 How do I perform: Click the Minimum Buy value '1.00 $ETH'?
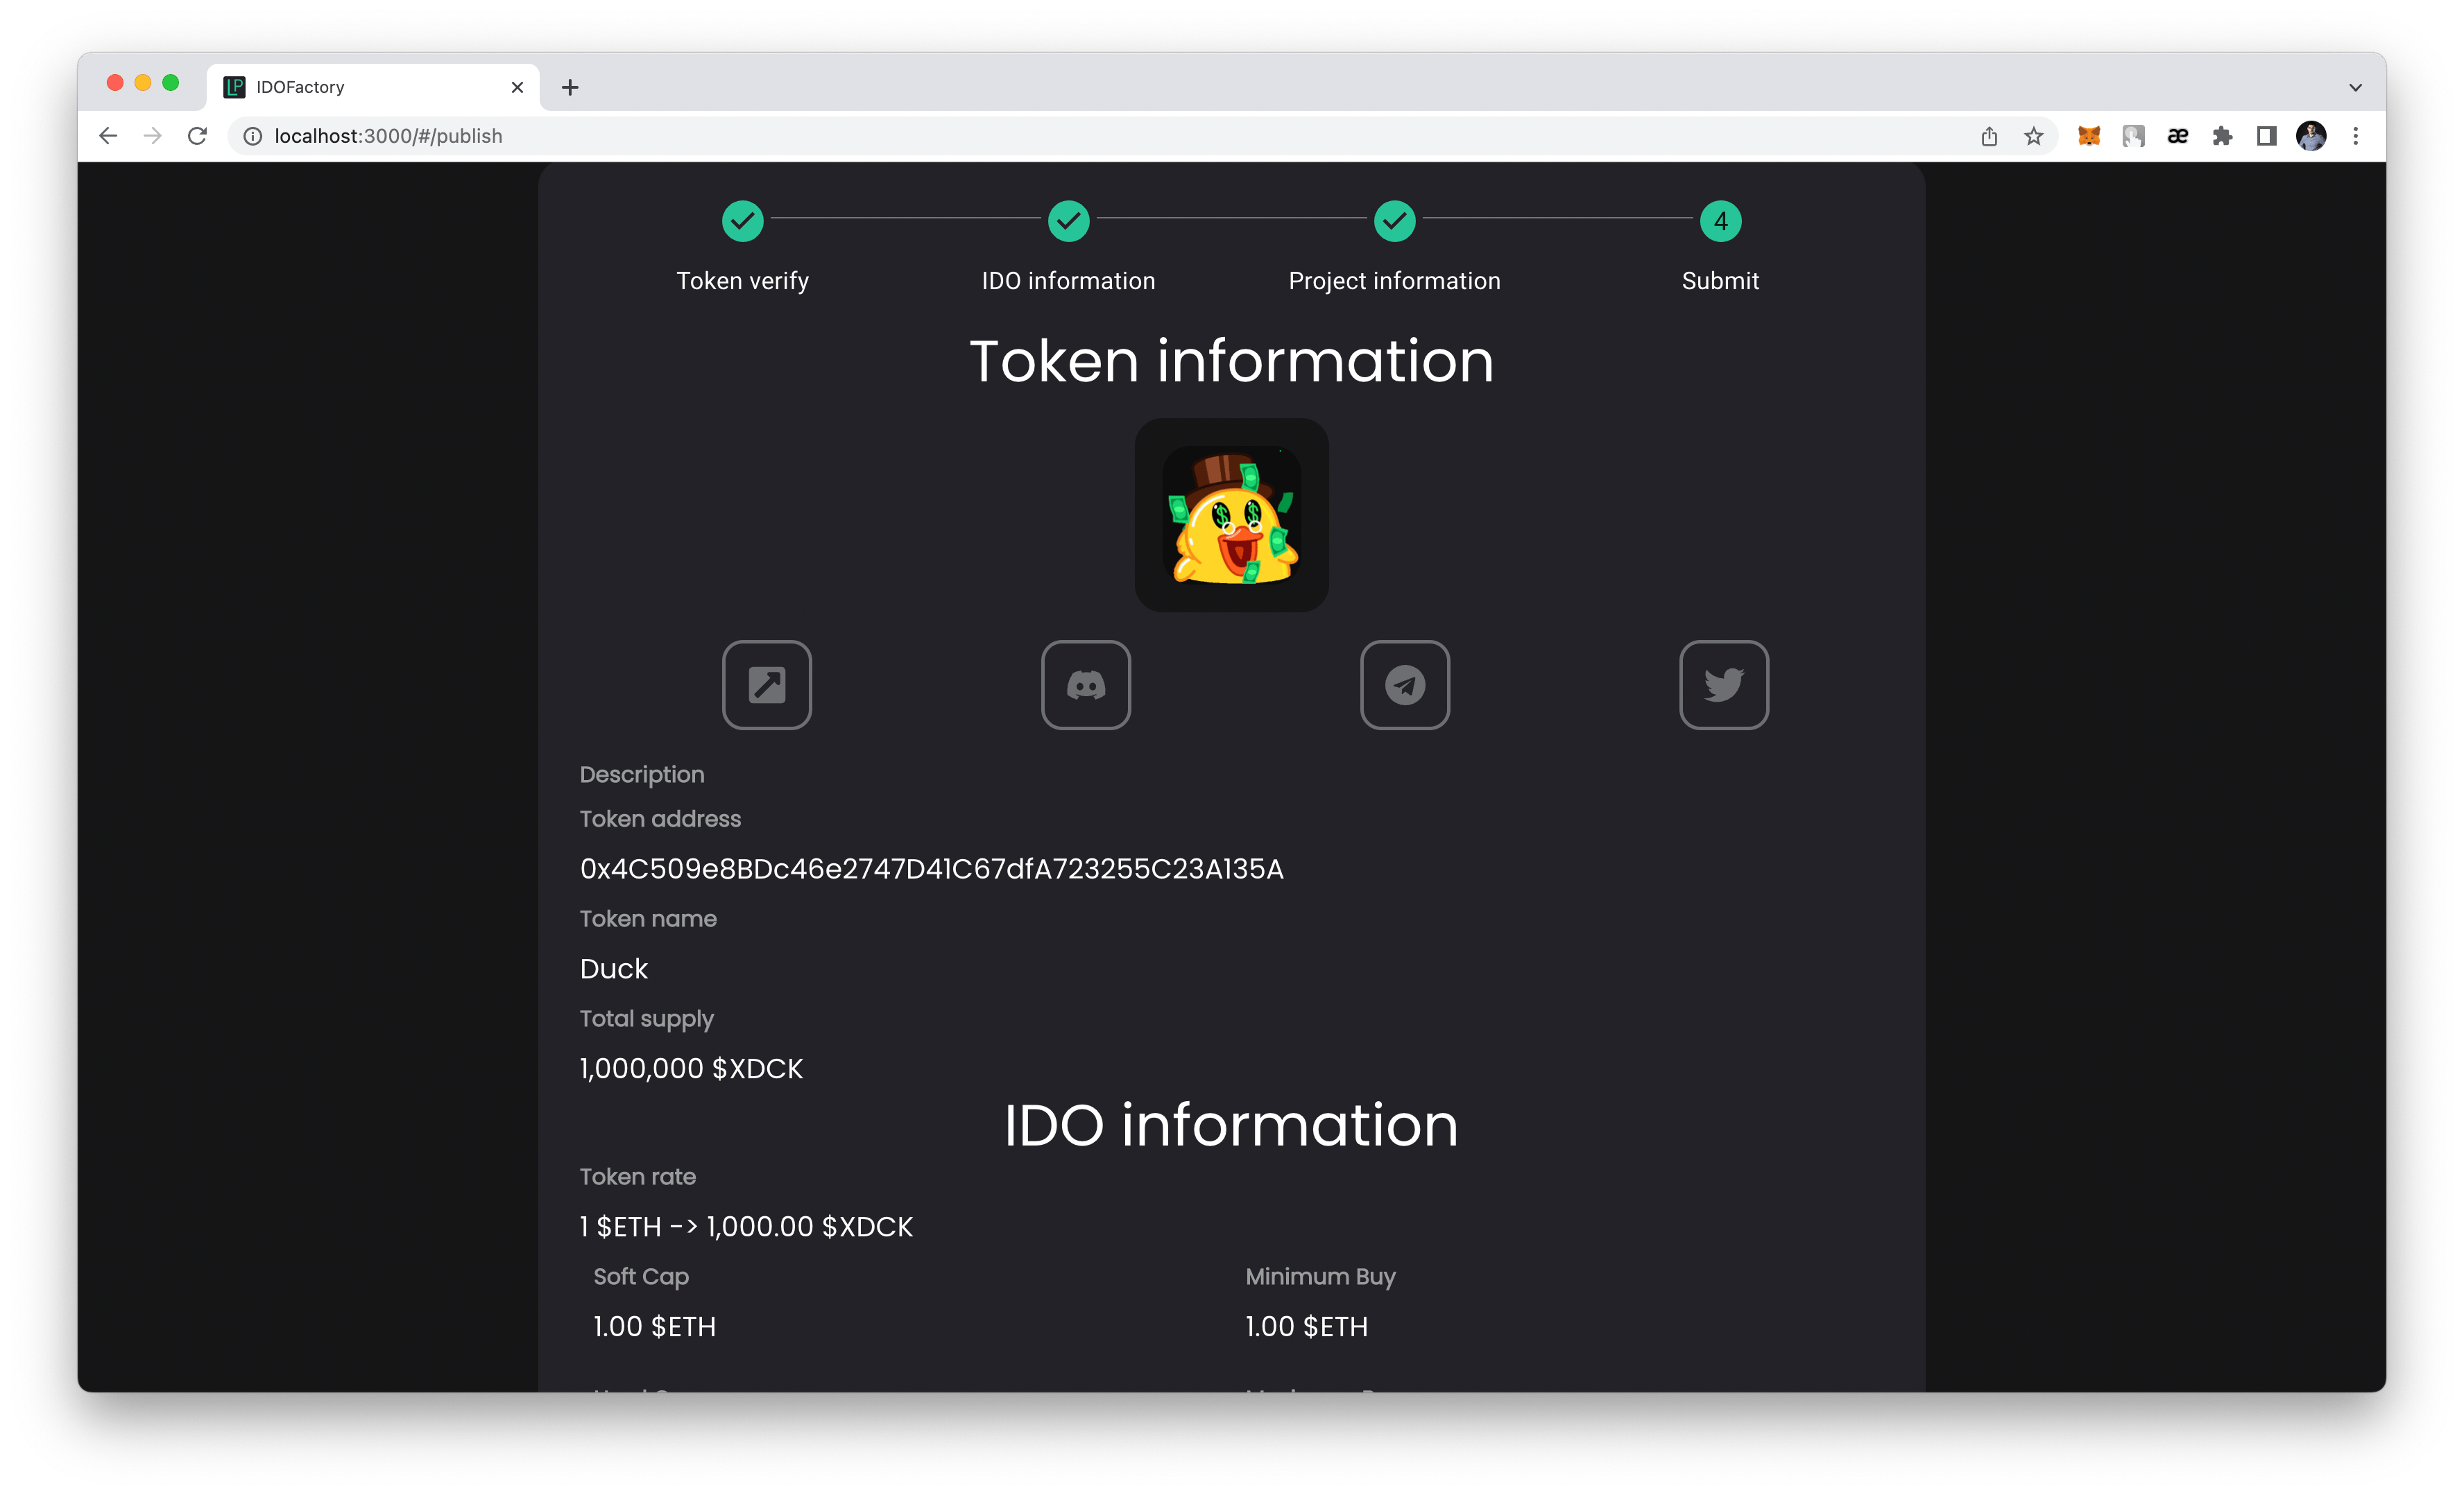pyautogui.click(x=1307, y=1326)
